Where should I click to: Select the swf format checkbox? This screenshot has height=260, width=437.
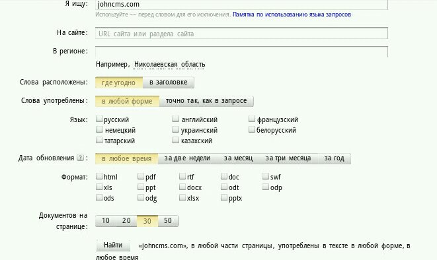pos(266,176)
